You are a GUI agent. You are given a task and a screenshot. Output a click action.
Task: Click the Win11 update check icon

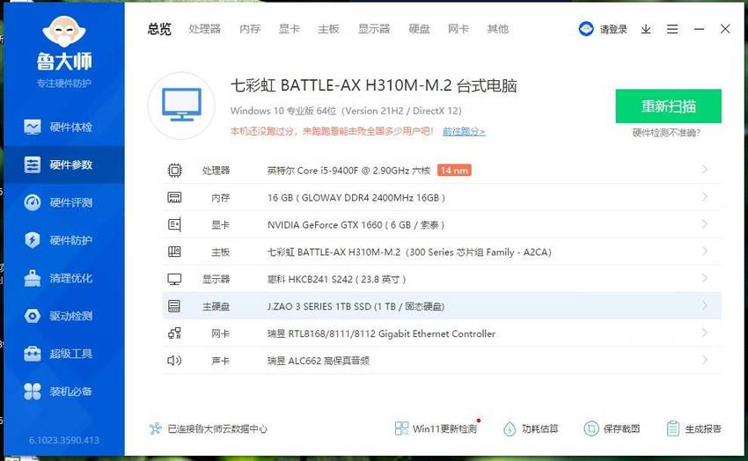click(x=401, y=428)
